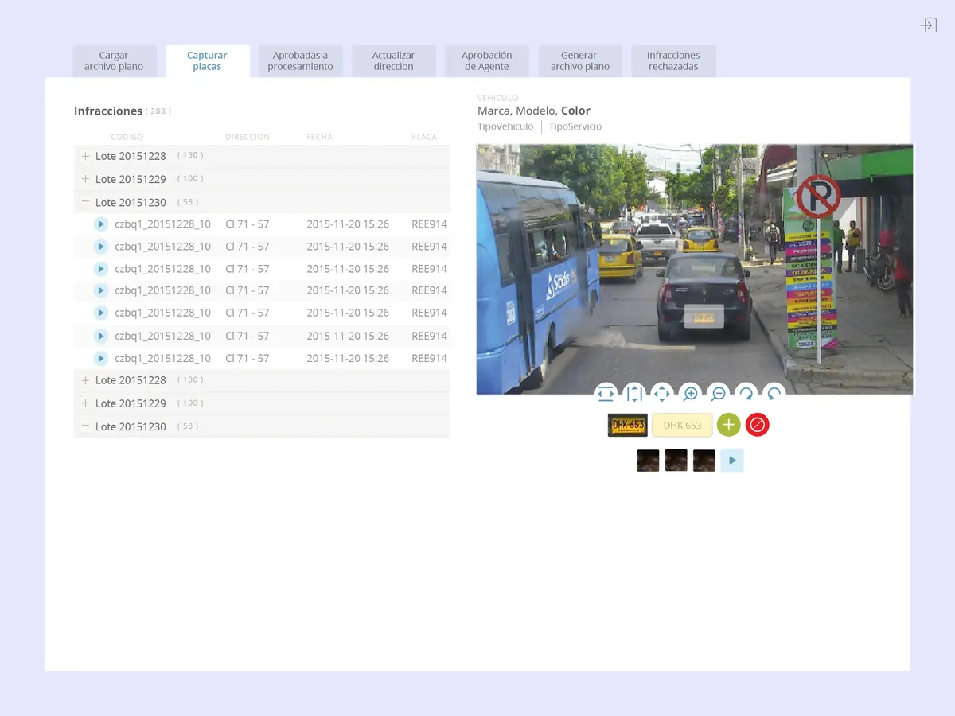Click the green plus button to add plate
Viewport: 955px width, 716px height.
(729, 425)
